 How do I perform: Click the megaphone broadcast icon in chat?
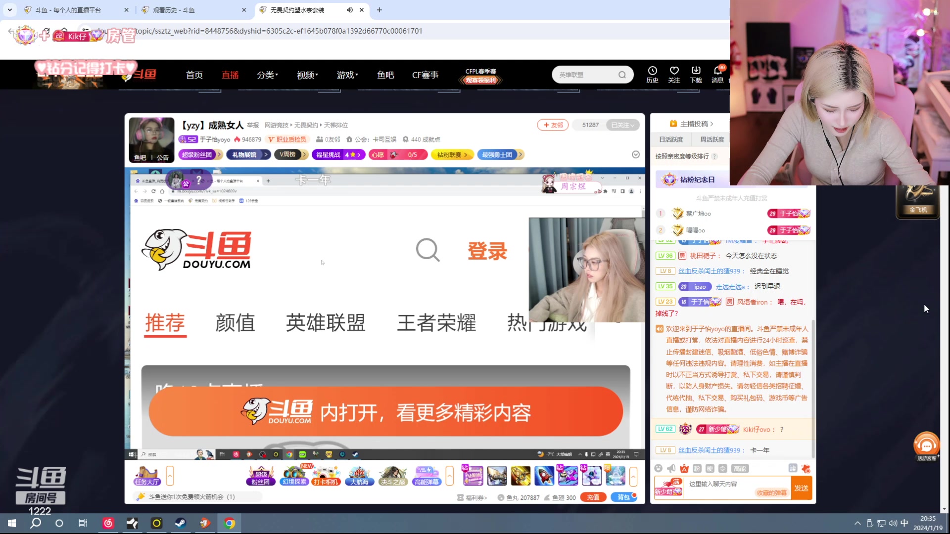671,468
